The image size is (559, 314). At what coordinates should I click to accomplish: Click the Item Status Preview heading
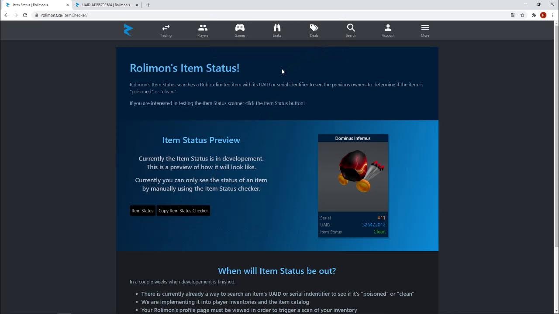(201, 140)
